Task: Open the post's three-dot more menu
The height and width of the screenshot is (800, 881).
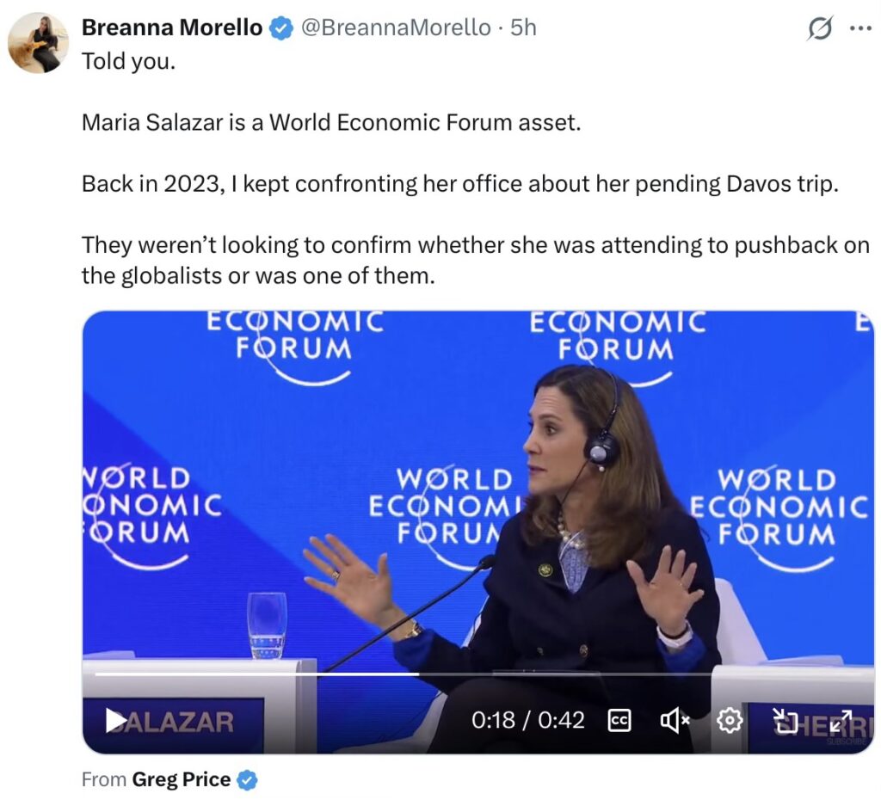Action: click(859, 28)
